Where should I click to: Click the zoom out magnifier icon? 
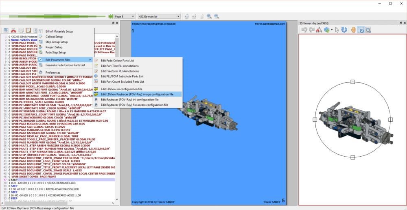pyautogui.click(x=217, y=16)
